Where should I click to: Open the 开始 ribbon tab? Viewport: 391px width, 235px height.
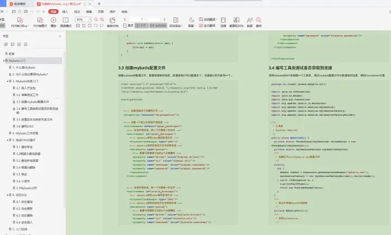tap(53, 11)
